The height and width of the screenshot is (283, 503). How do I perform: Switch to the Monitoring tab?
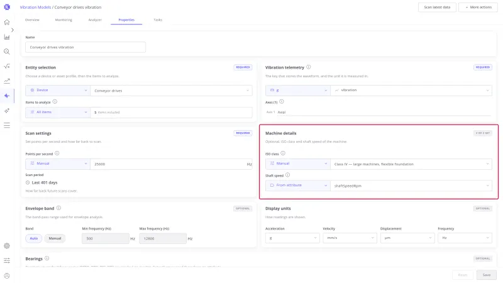pos(64,20)
